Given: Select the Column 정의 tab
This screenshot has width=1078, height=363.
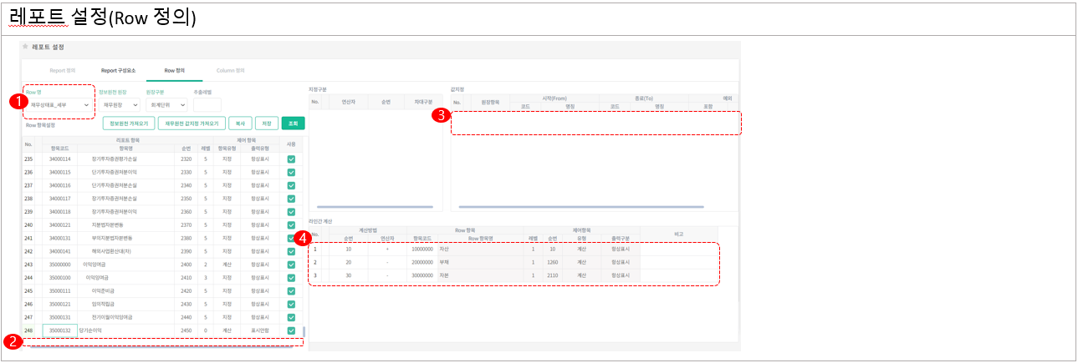Looking at the screenshot, I should [x=231, y=71].
